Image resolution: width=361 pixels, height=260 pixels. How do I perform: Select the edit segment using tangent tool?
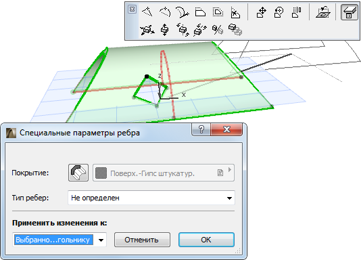coord(183,12)
